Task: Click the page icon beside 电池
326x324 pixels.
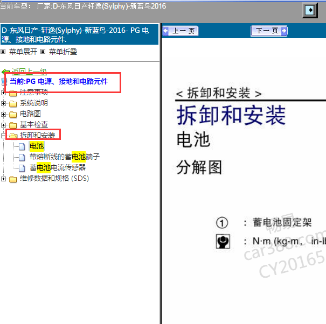Action: [x=22, y=146]
